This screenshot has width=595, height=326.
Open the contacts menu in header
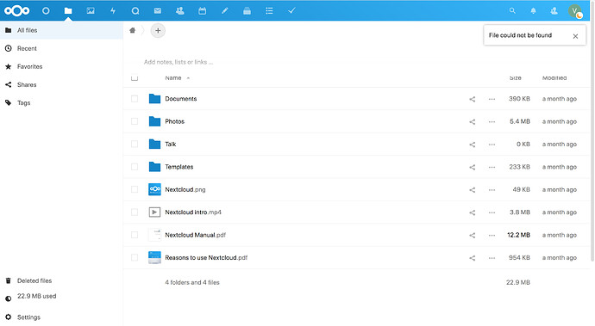554,10
